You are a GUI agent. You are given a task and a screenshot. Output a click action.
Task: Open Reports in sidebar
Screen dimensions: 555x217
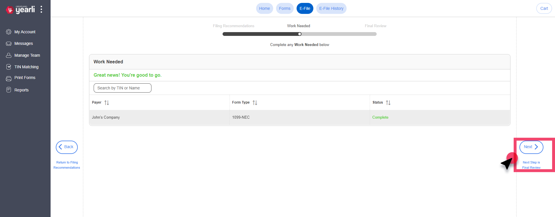[x=21, y=90]
